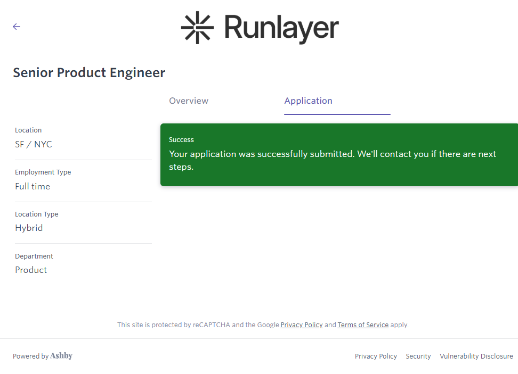Open the footer Privacy Policy link
This screenshot has height=374, width=518.
coord(376,356)
